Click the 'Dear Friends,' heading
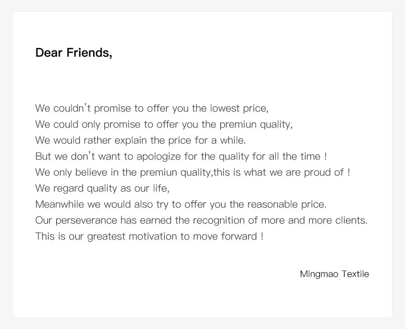405x329 pixels. pos(73,53)
